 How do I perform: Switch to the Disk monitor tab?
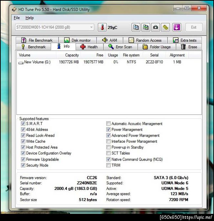(x=77, y=40)
